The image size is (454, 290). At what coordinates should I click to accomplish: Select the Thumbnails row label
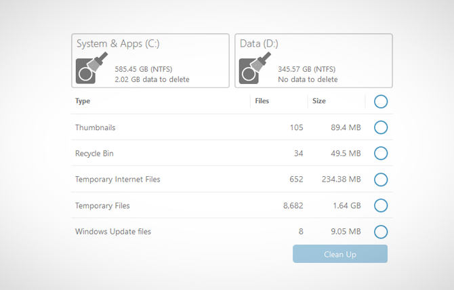[96, 127]
